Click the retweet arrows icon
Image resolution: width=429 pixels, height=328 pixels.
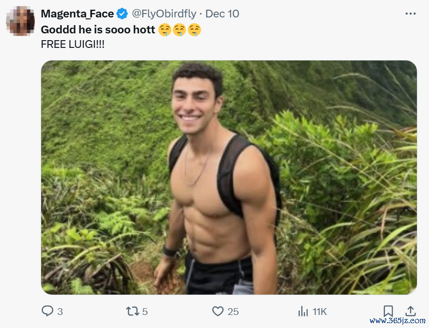pyautogui.click(x=132, y=312)
